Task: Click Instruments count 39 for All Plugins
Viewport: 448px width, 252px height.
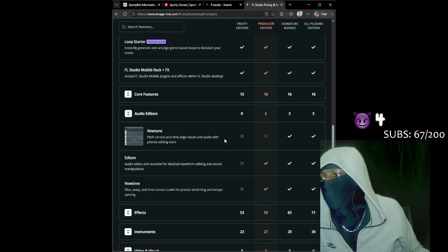Action: coord(313,232)
